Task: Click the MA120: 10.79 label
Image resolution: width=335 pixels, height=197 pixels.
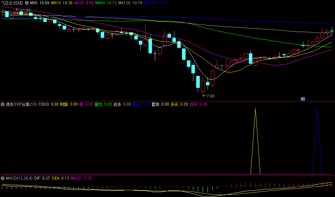Action: 130,3
